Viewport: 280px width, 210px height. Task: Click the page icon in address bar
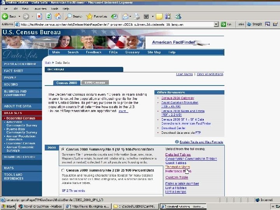click(x=17, y=24)
